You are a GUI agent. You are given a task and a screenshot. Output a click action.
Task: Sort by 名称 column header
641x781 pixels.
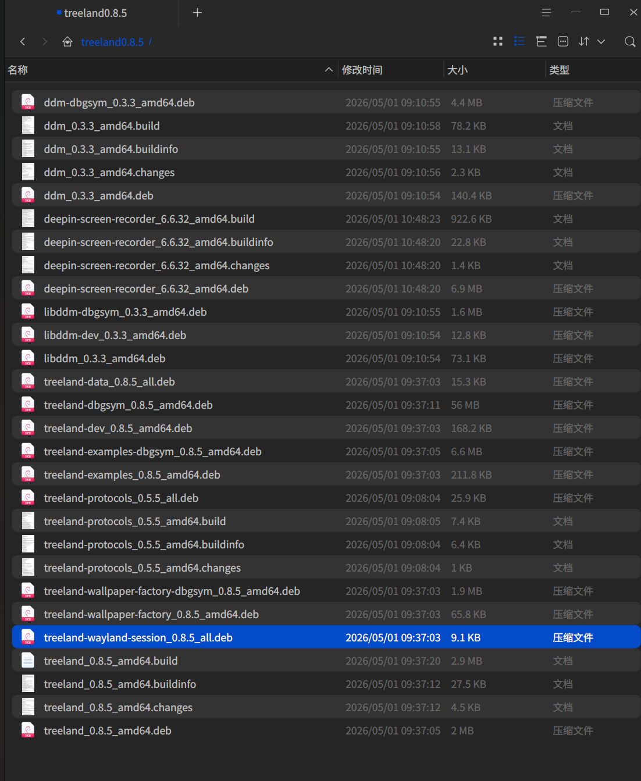point(18,70)
